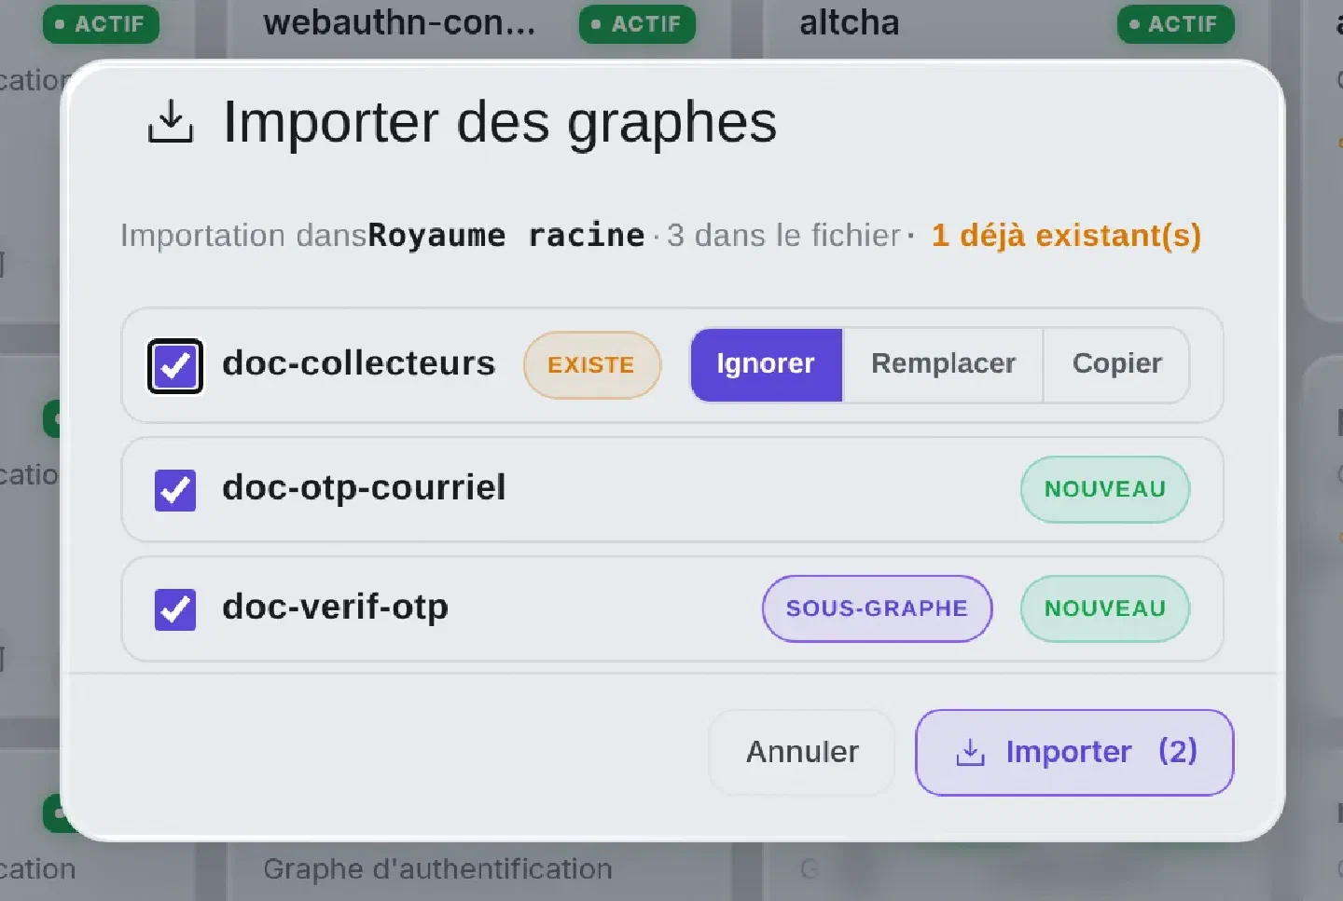Select the Ignorer option for doc-collecteurs

tap(766, 364)
